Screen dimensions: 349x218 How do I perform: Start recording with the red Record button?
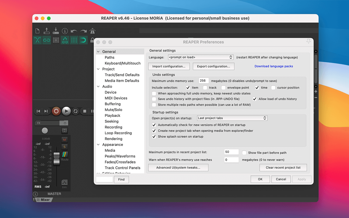click(x=56, y=111)
